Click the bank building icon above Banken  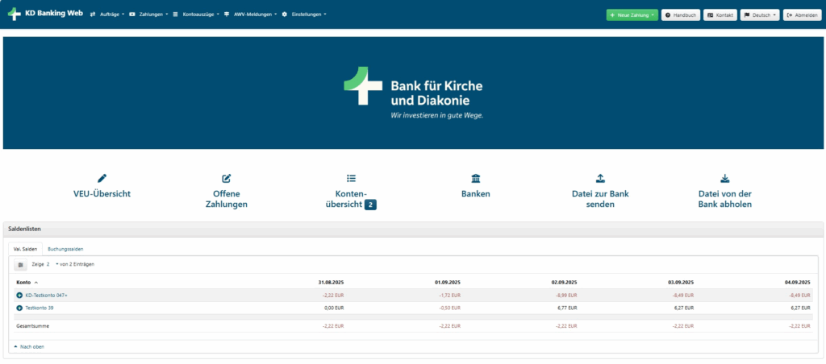pyautogui.click(x=476, y=178)
